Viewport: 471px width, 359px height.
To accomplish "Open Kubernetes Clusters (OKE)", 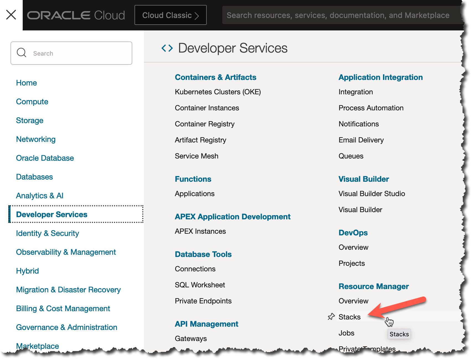I will pyautogui.click(x=218, y=92).
